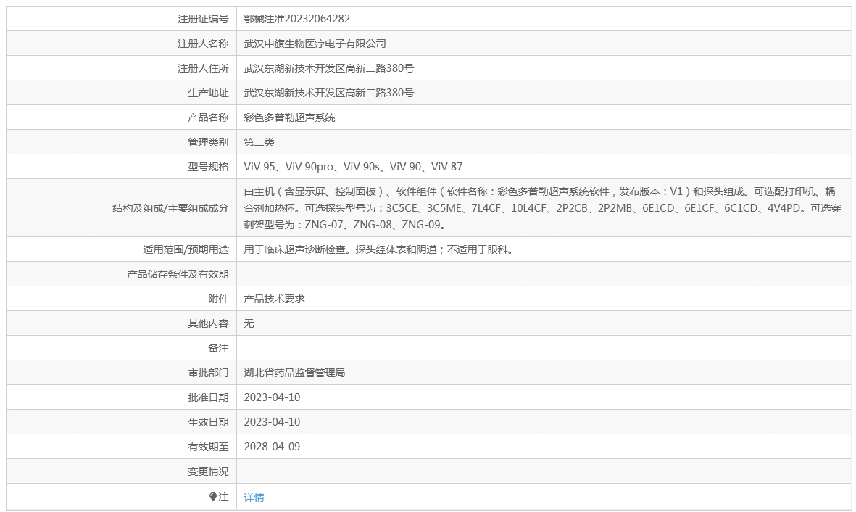Select the 2023-04-10 value in 批准日期 row
This screenshot has width=856, height=512.
pos(272,397)
